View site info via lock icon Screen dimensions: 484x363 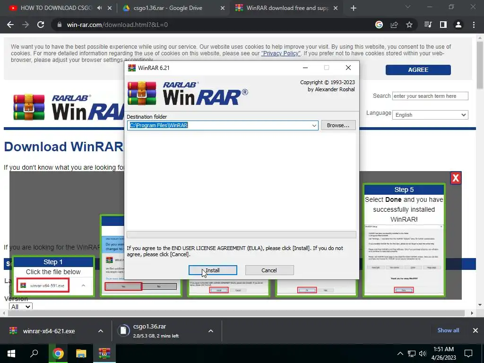tap(60, 25)
